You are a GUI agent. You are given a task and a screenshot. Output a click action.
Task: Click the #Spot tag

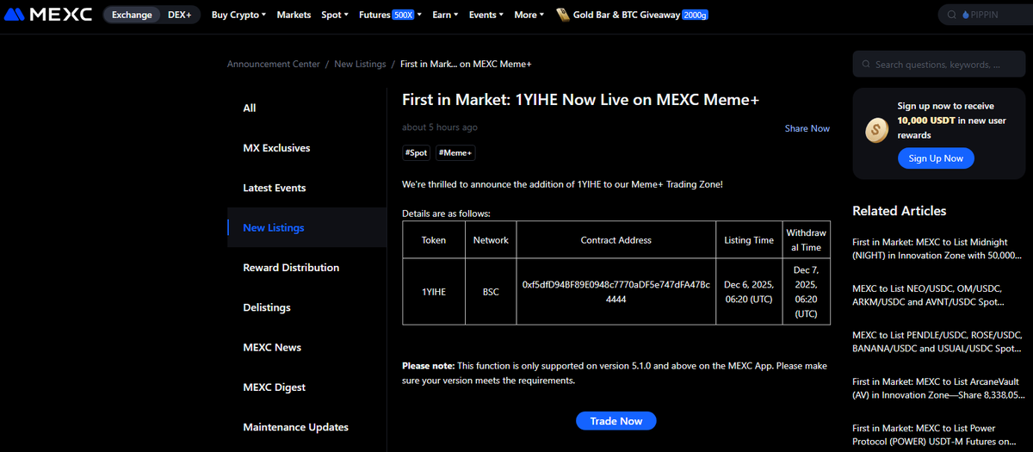click(x=416, y=153)
